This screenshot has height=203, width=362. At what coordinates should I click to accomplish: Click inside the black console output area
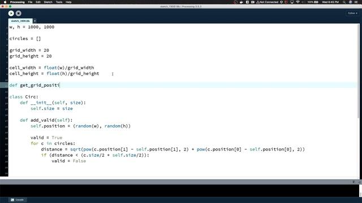[180, 191]
